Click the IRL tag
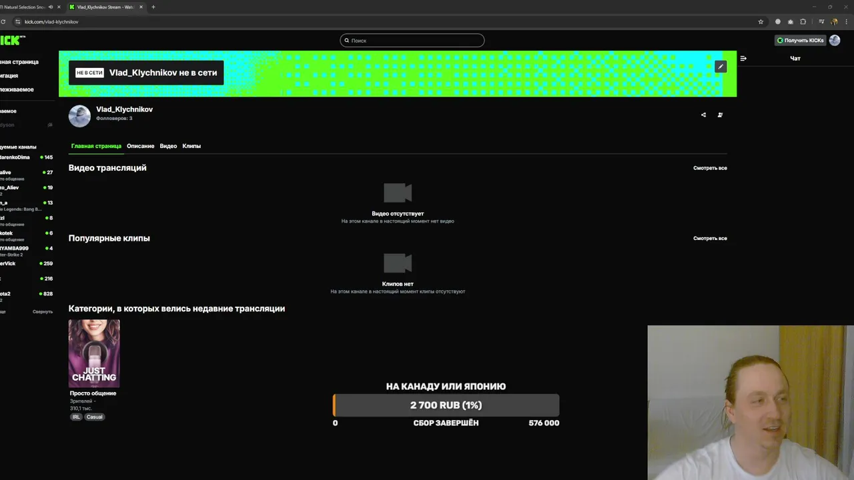This screenshot has width=854, height=480. click(x=76, y=417)
